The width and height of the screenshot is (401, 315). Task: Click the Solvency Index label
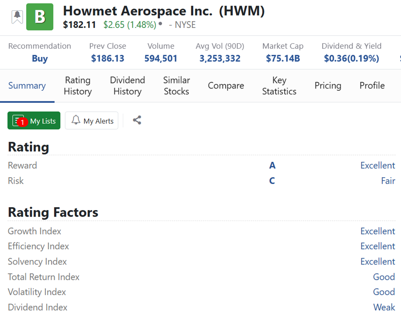coord(37,262)
